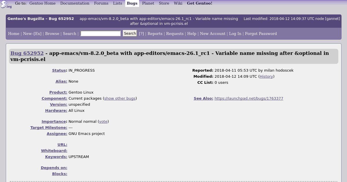
Task: Open the Browse link
Action: (x=52, y=34)
